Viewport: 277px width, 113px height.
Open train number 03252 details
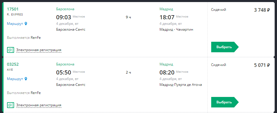(x=13, y=64)
